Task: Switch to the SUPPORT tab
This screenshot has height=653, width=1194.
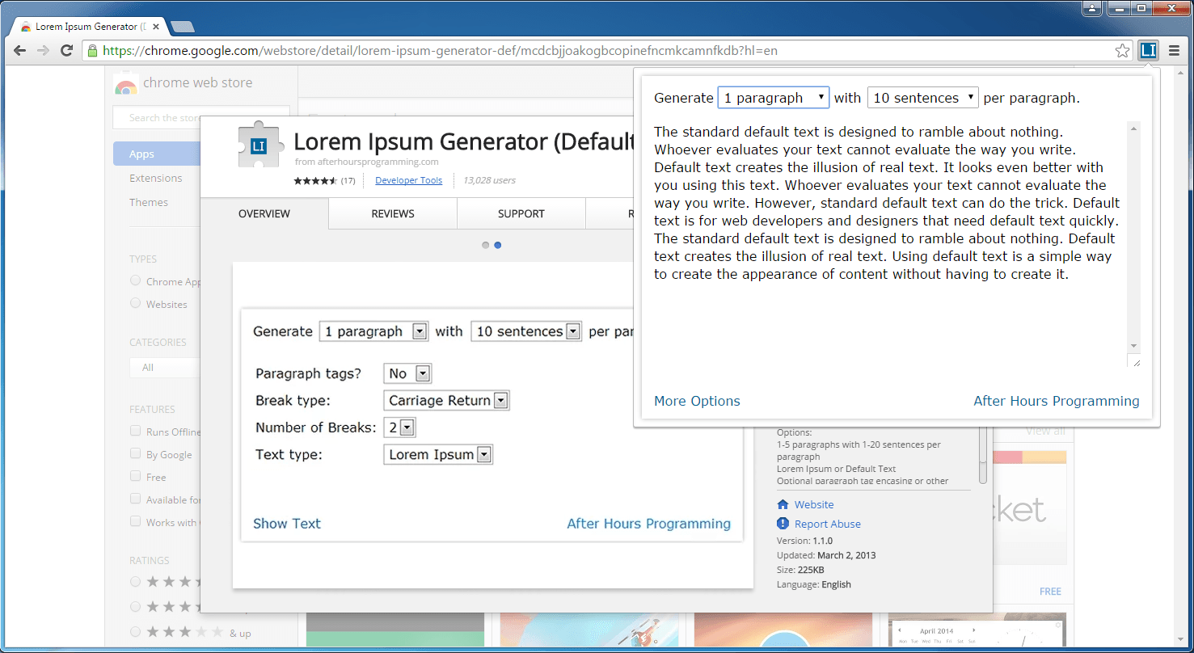Action: click(x=521, y=214)
